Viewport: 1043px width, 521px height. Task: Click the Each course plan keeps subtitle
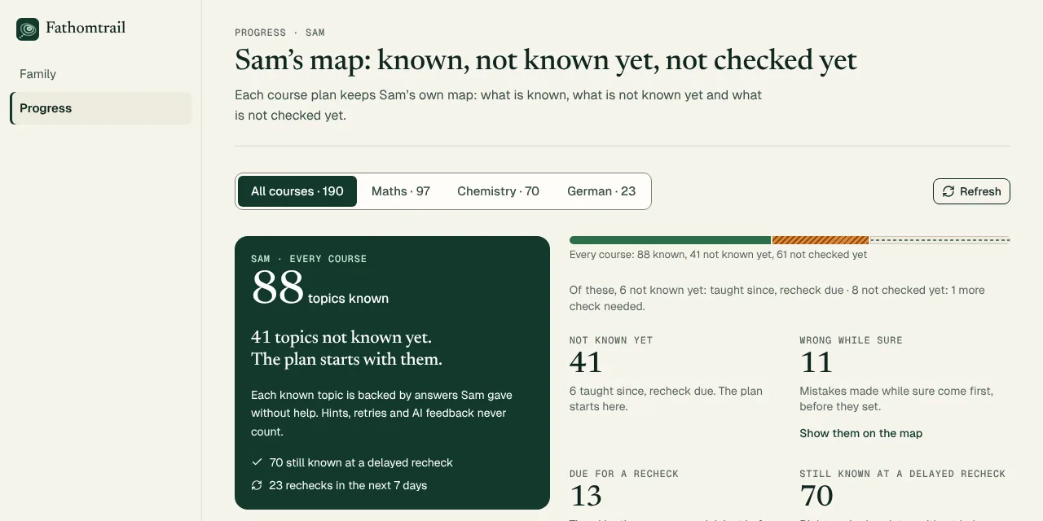point(498,105)
